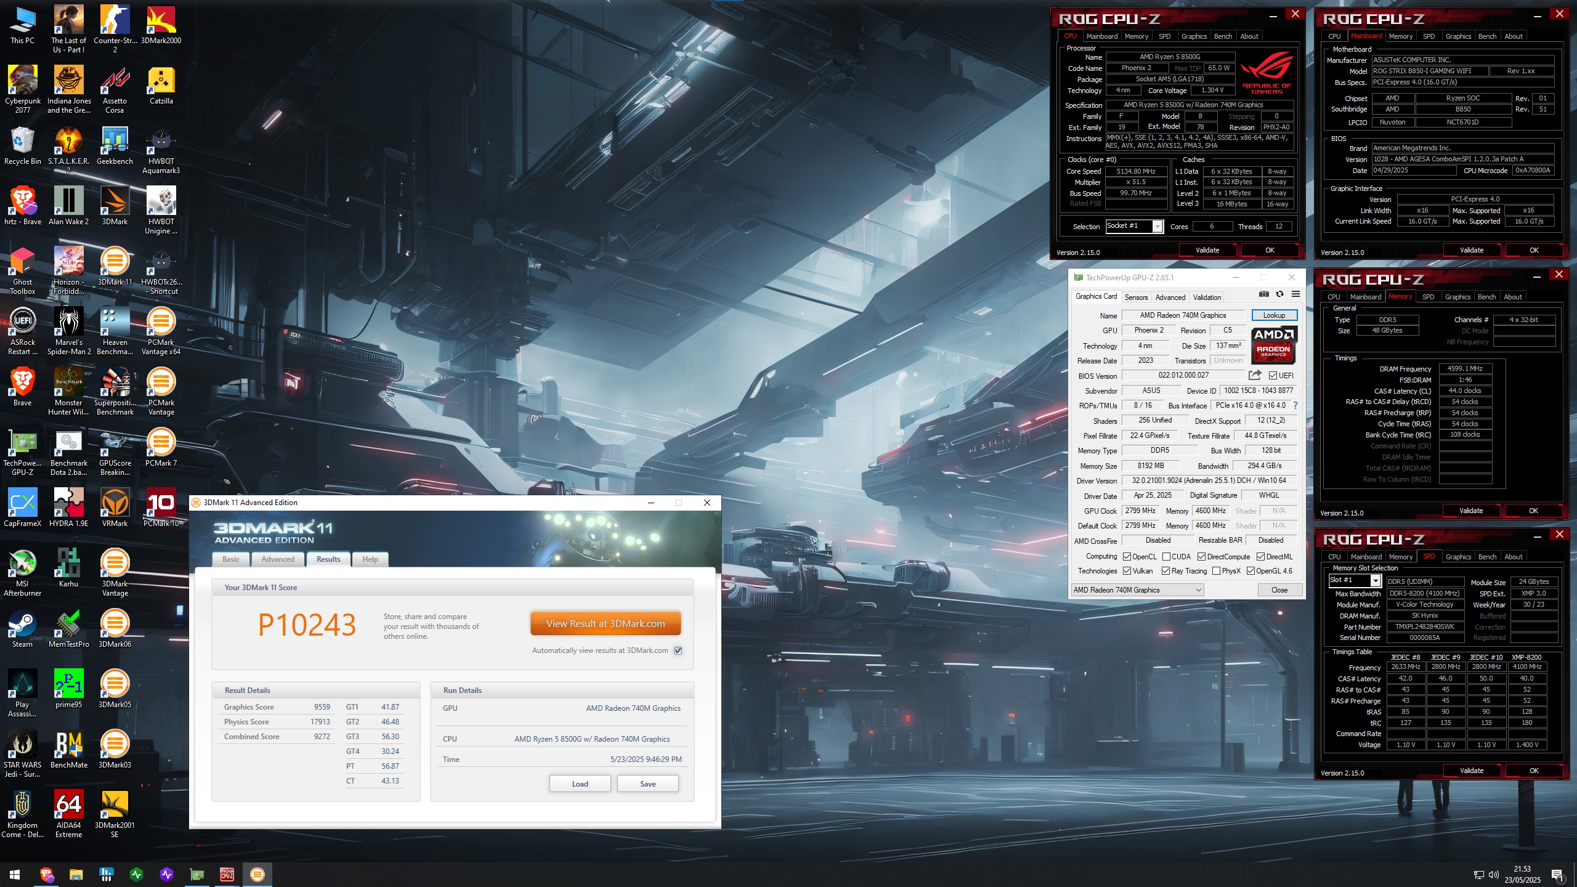Image resolution: width=1577 pixels, height=887 pixels.
Task: Open MSI Afterburner desktop icon
Action: (x=23, y=572)
